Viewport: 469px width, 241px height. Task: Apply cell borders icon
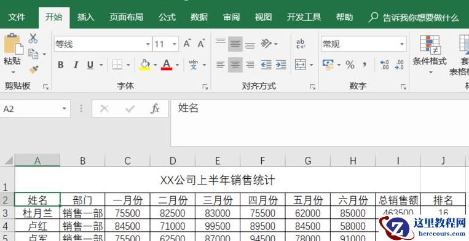coord(117,65)
